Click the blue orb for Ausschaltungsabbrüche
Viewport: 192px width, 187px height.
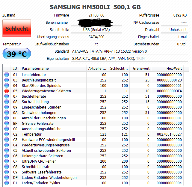click(7, 129)
